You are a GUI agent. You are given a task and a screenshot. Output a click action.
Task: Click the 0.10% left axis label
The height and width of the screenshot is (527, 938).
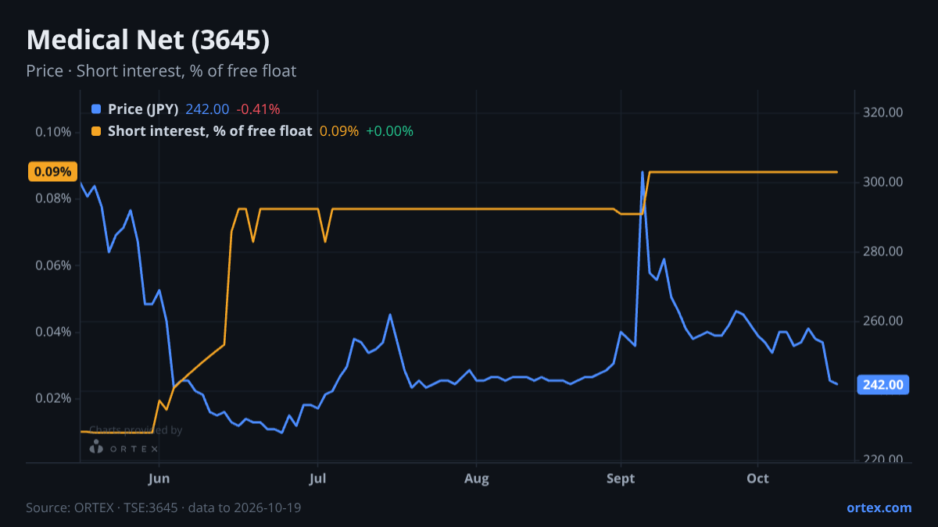coord(53,131)
